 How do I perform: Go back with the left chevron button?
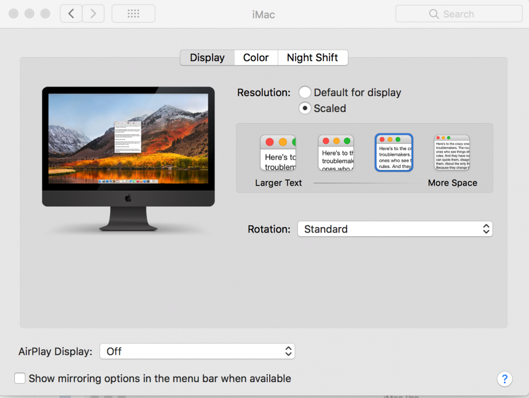71,14
